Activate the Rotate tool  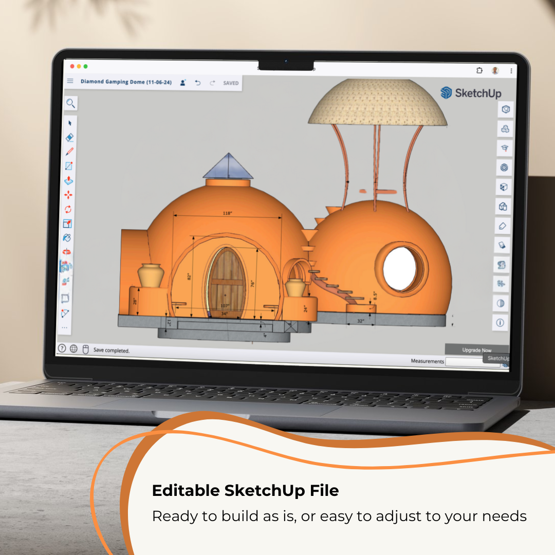68,210
